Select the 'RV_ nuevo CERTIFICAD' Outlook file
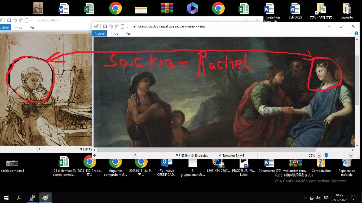The height and width of the screenshot is (203, 362). pyautogui.click(x=167, y=168)
